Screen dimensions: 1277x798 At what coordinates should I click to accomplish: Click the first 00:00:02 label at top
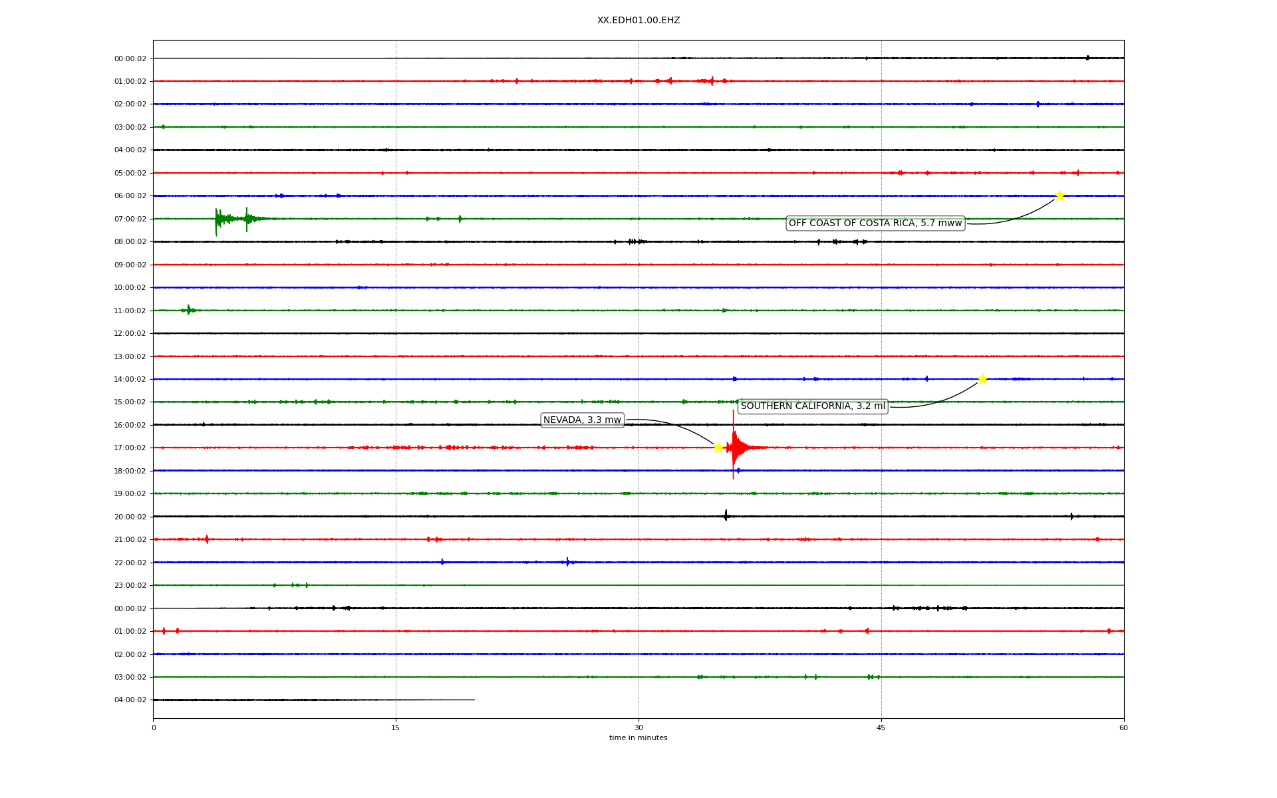click(130, 59)
